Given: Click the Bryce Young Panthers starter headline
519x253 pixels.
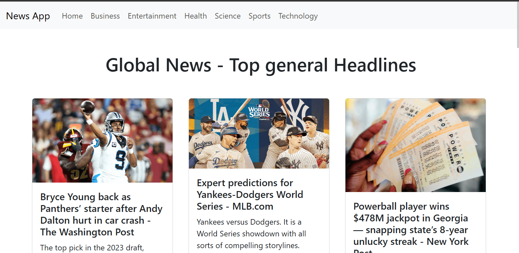Looking at the screenshot, I should click(x=101, y=215).
